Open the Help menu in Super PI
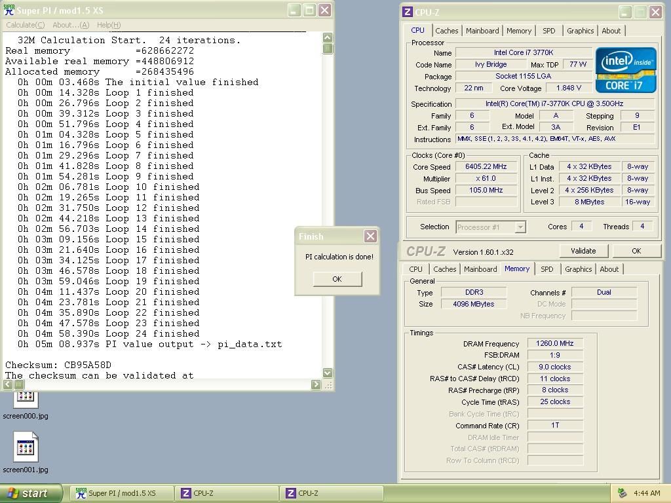Screen dimensions: 671x503 point(109,25)
